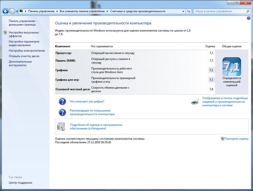253x191 pixels.
Task: Click the magnifier search icon
Action: coord(248,11)
